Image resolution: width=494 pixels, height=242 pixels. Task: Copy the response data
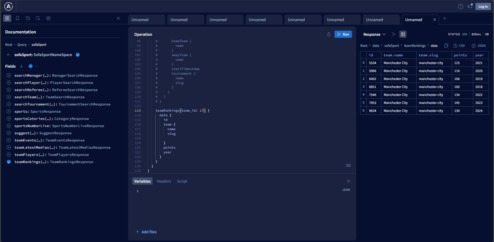(x=446, y=46)
